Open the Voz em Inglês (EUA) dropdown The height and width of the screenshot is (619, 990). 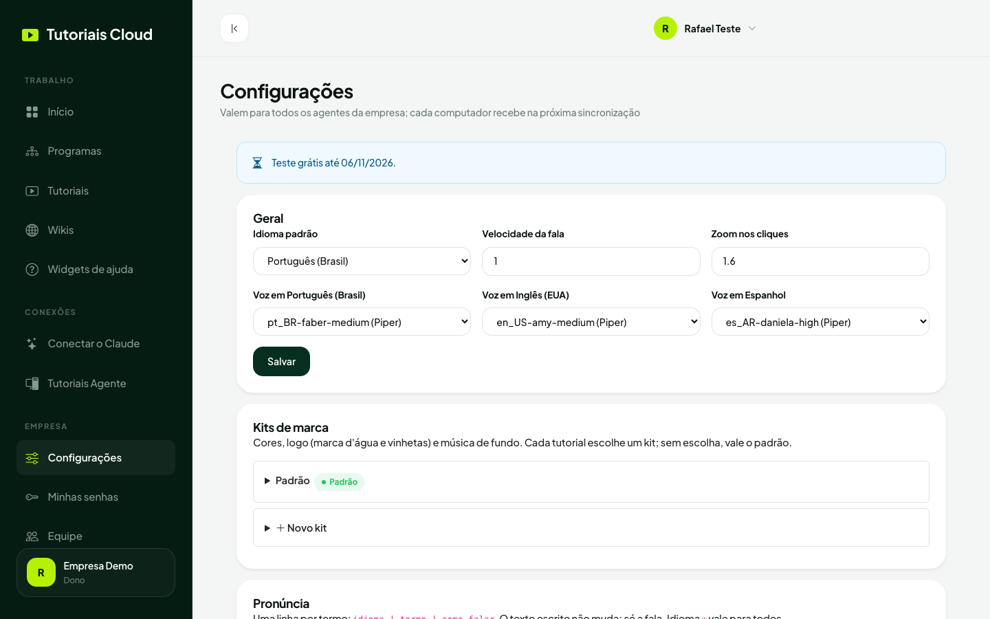tap(591, 322)
